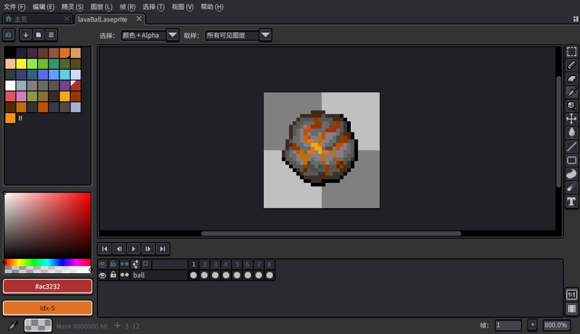Select the Paint Bucket tool

pyautogui.click(x=571, y=132)
